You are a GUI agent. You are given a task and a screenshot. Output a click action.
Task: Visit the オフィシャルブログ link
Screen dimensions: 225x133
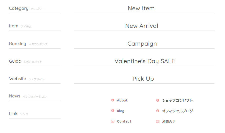[x=177, y=111]
